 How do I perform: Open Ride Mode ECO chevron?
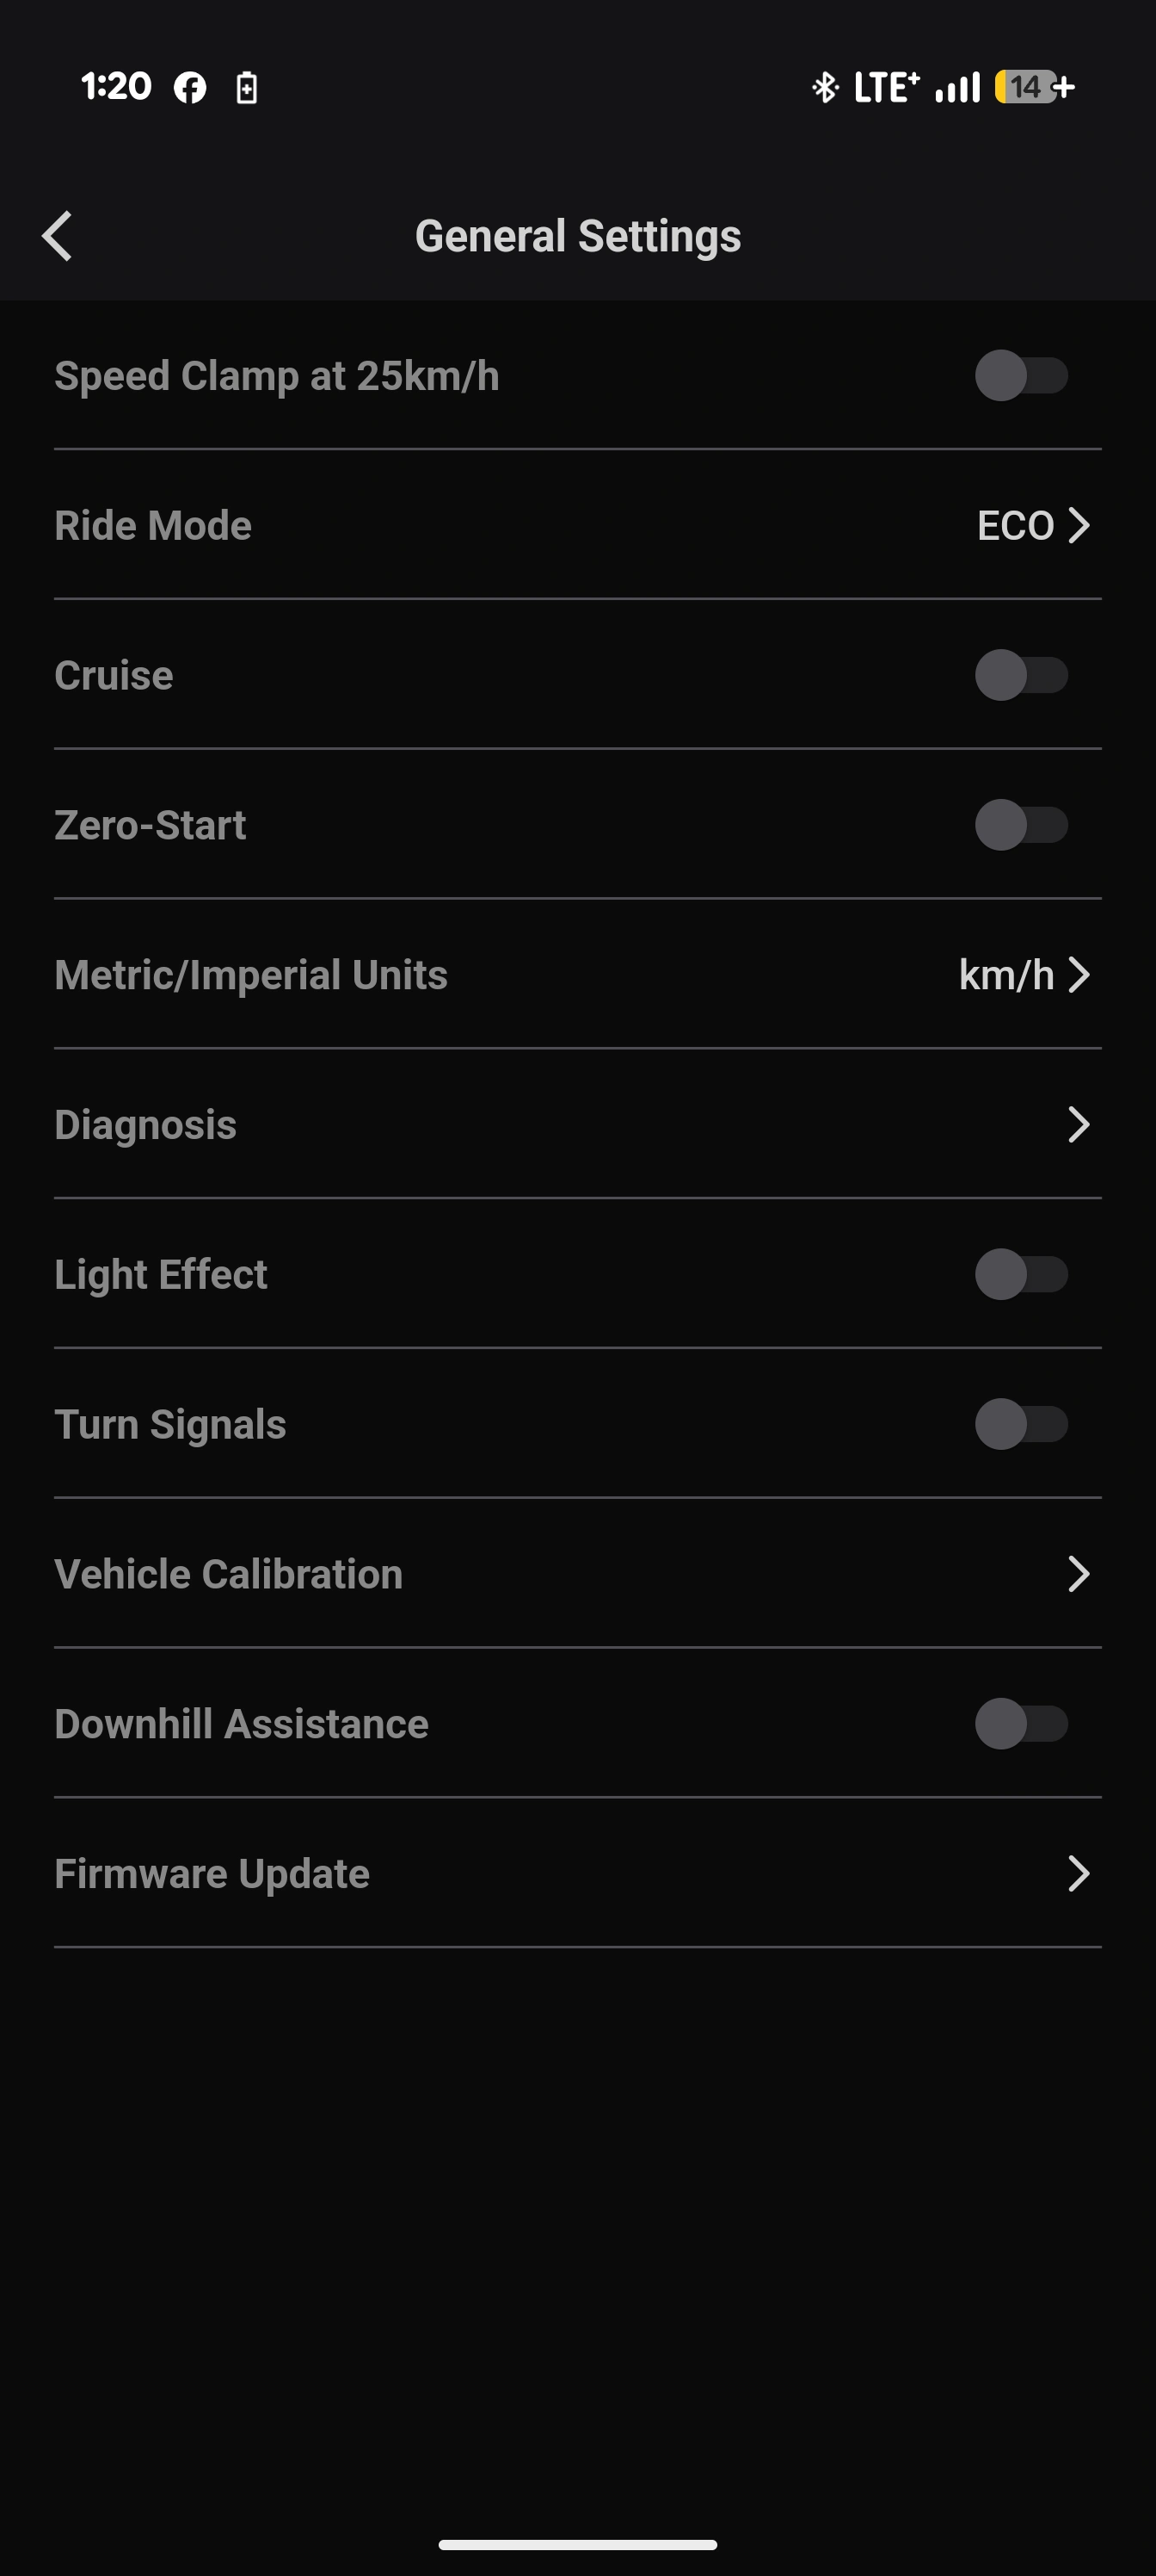click(1077, 526)
